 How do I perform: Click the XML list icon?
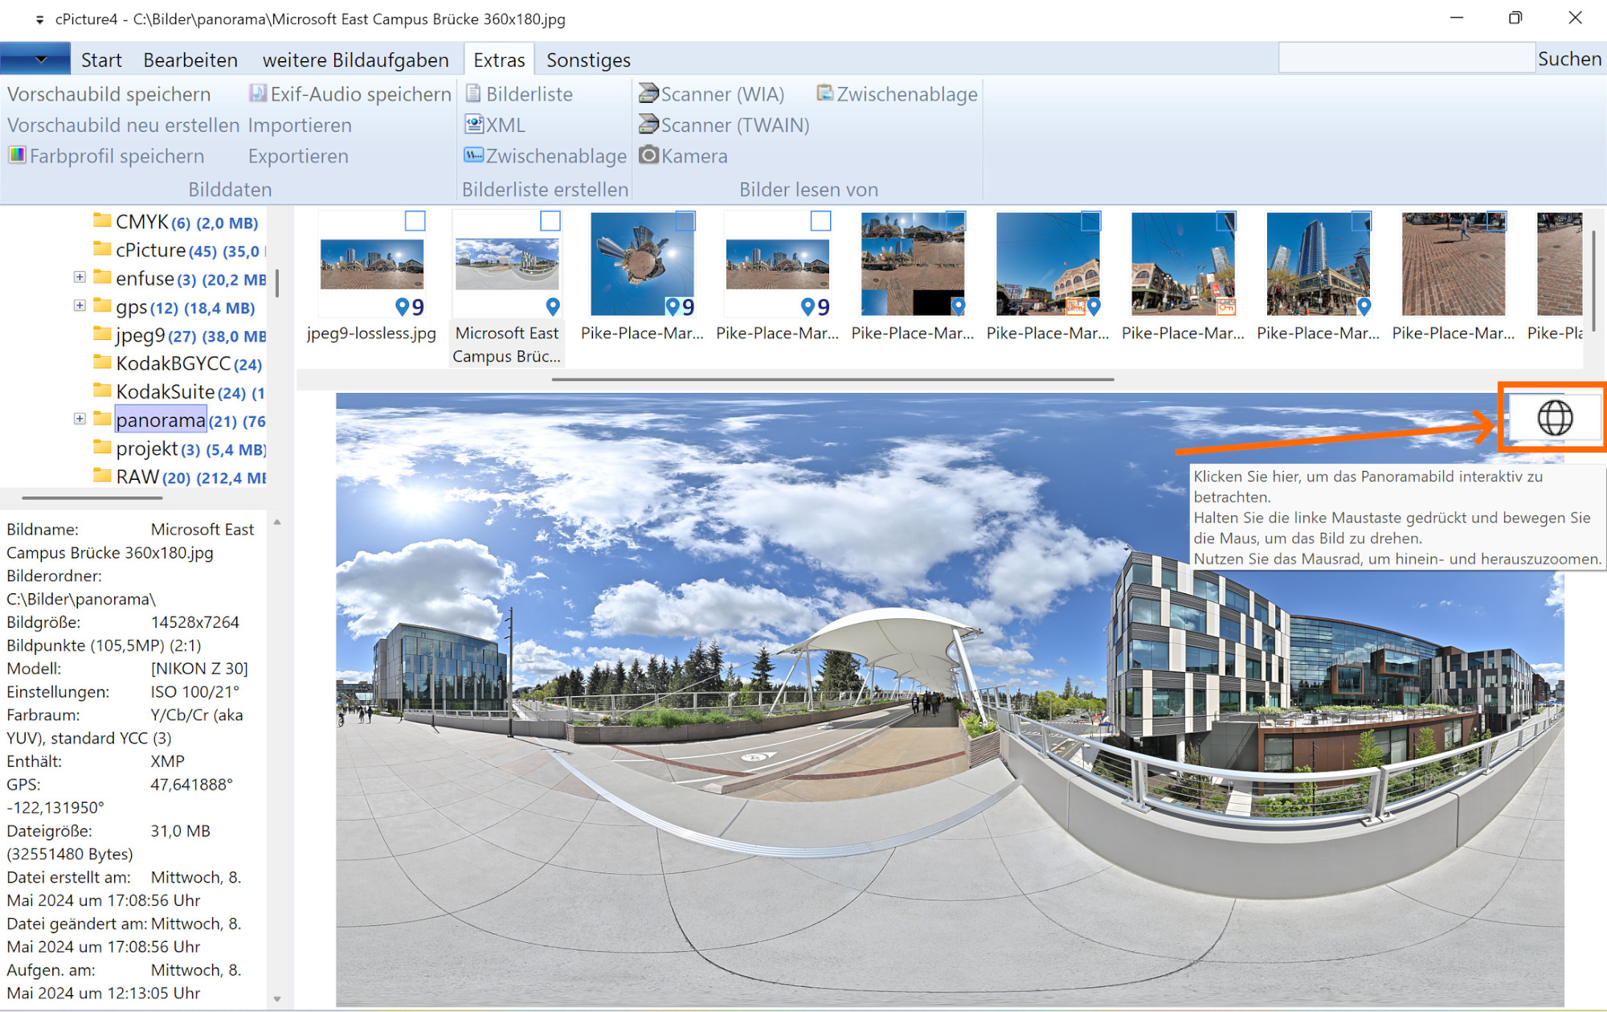tap(473, 125)
